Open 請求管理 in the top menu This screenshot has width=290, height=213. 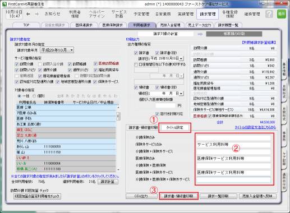[x=208, y=14]
